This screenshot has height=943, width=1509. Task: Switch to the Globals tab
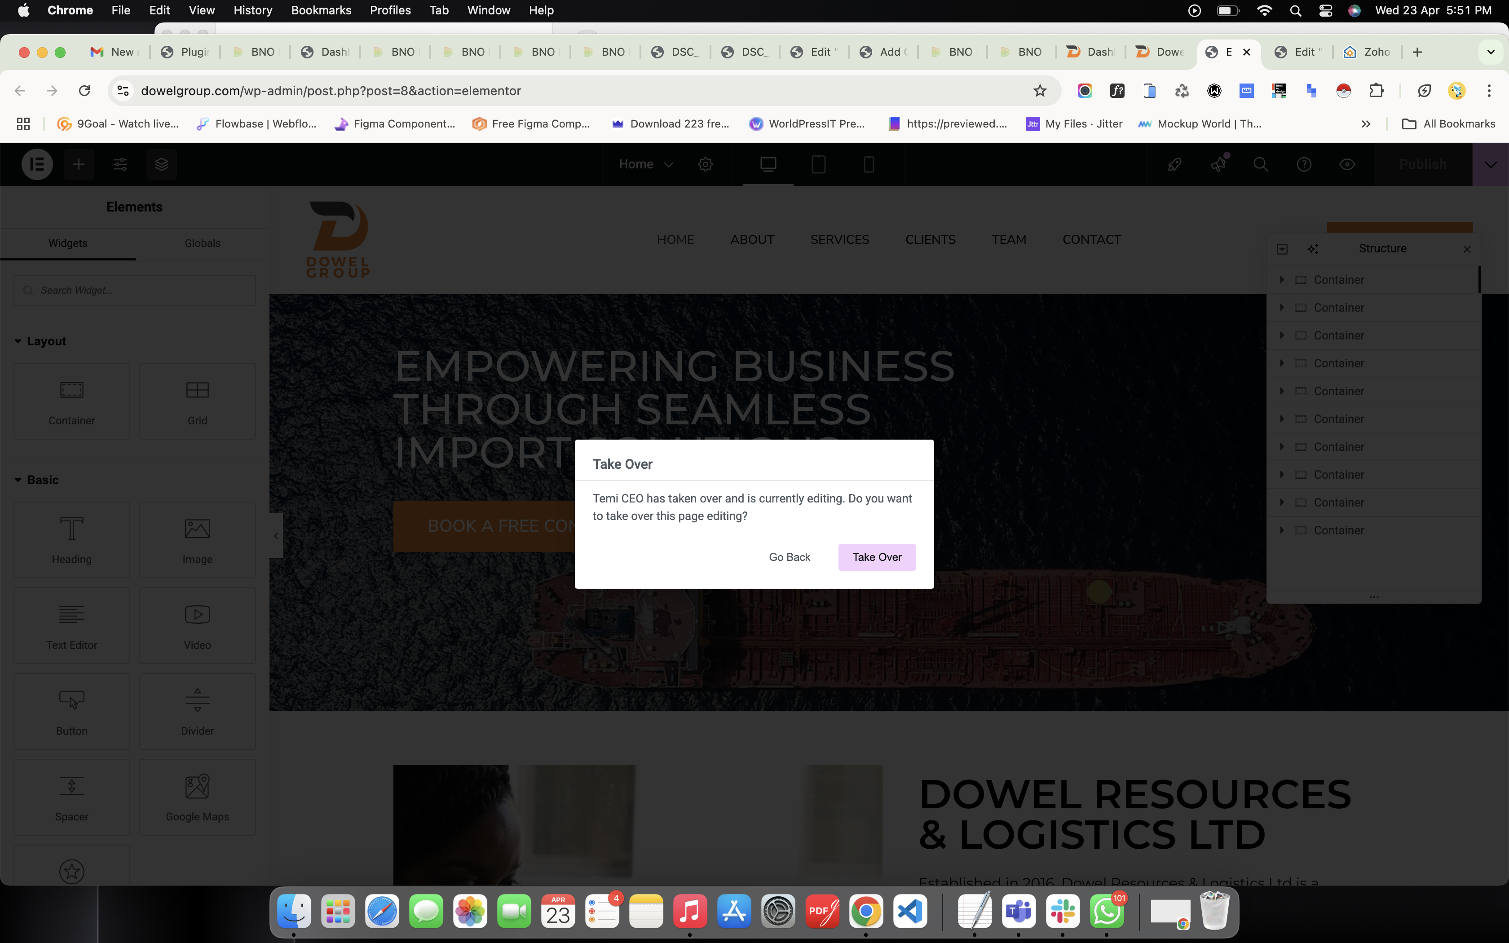tap(202, 243)
